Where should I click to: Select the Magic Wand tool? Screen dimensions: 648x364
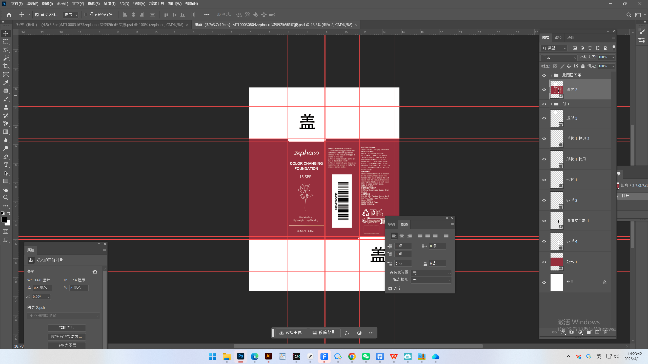pyautogui.click(x=6, y=58)
